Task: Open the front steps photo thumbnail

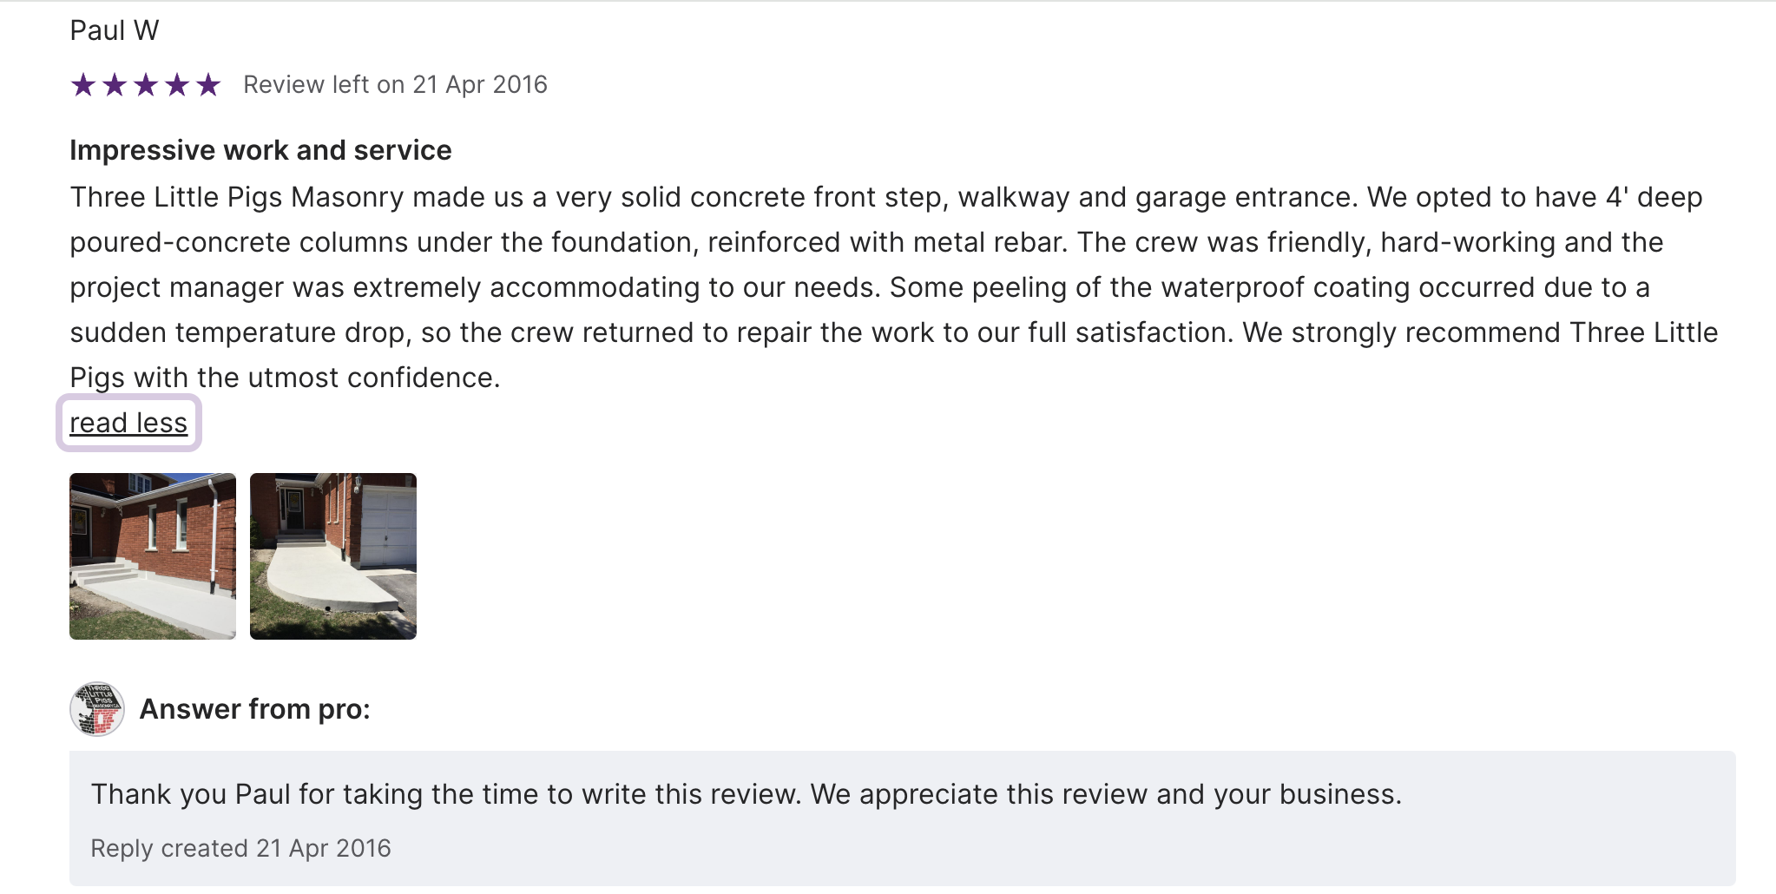Action: point(153,556)
